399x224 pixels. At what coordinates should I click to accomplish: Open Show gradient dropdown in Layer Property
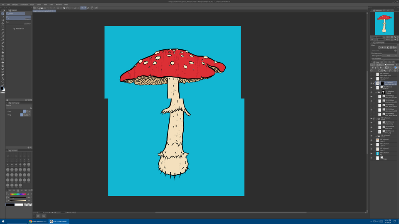tap(389, 56)
